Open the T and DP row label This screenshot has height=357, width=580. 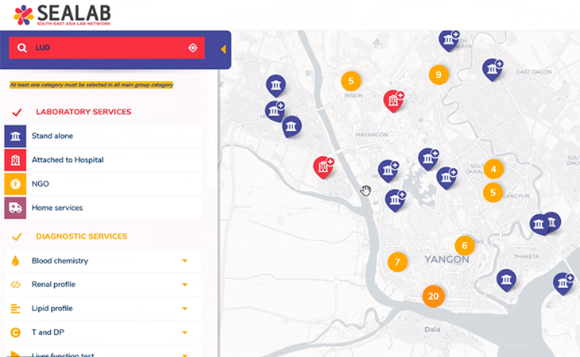(48, 332)
